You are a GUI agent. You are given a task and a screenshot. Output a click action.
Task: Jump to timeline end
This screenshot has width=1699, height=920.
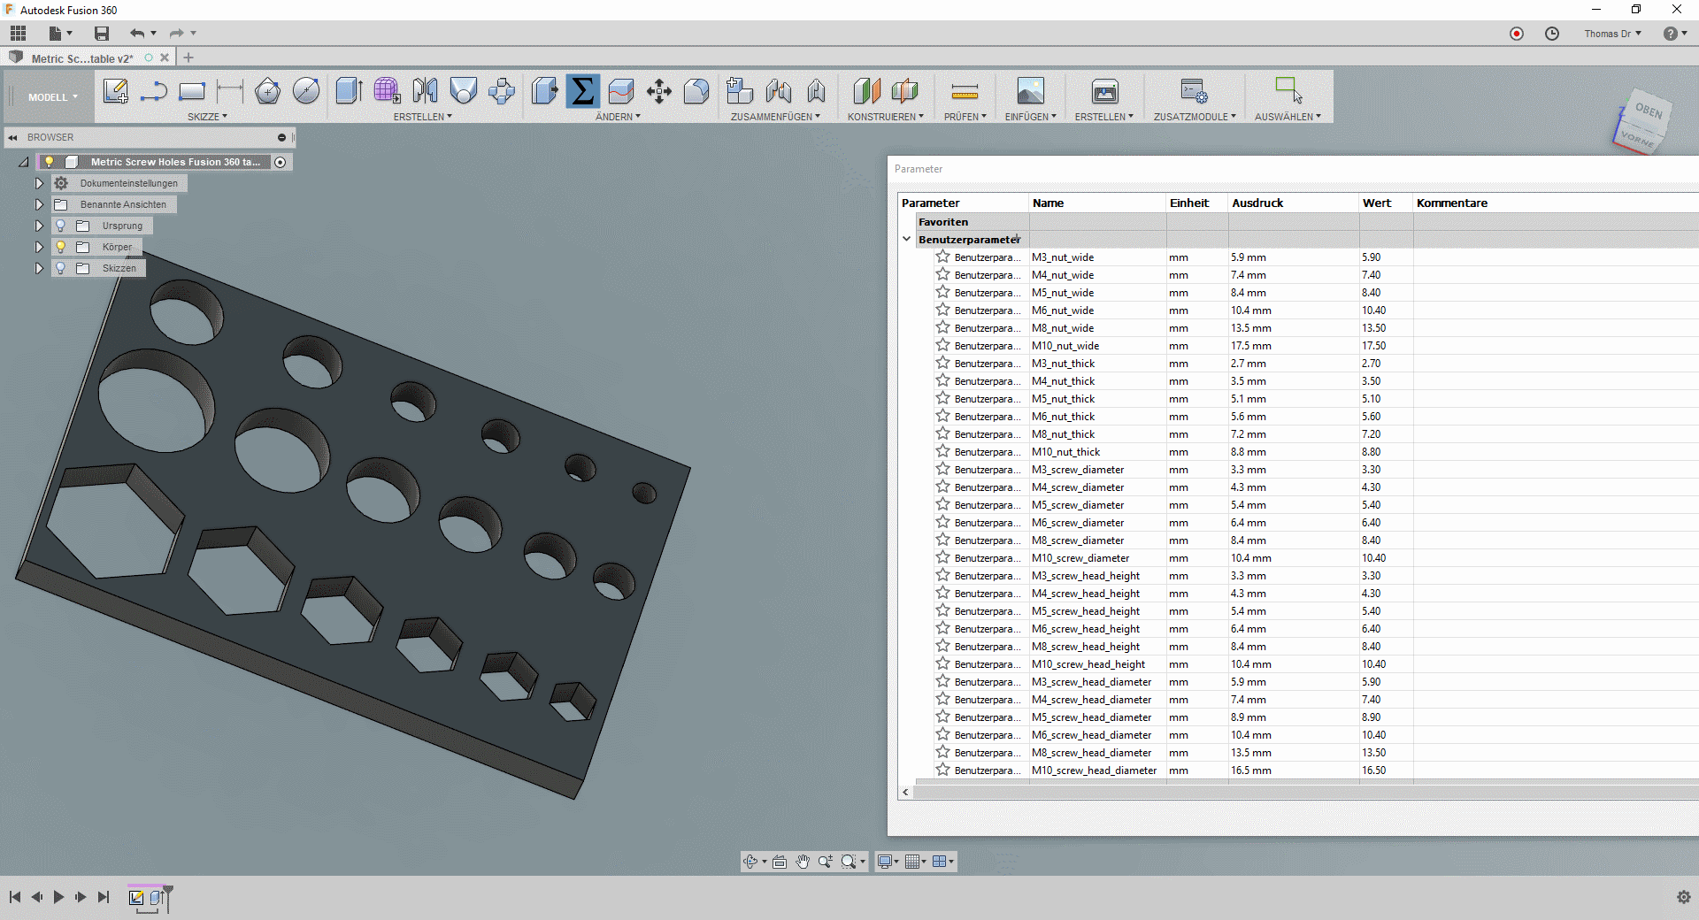point(104,897)
